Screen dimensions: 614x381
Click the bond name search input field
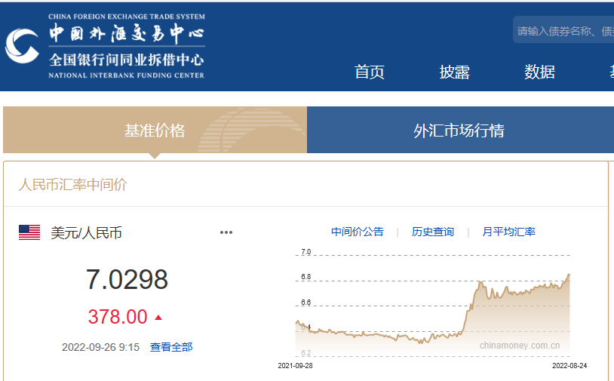point(563,30)
